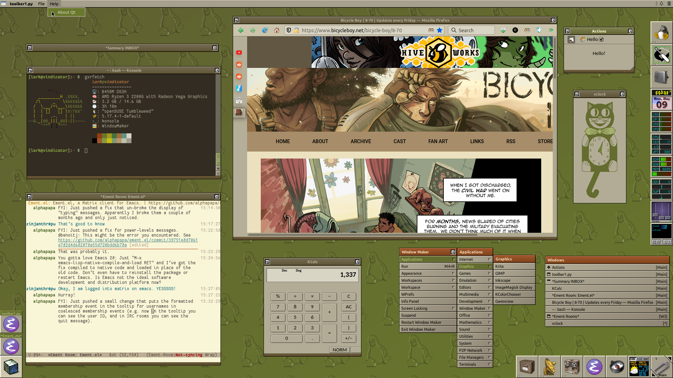673x378 pixels.
Task: Toggle reader view glasses icon in address bar
Action: click(431, 30)
